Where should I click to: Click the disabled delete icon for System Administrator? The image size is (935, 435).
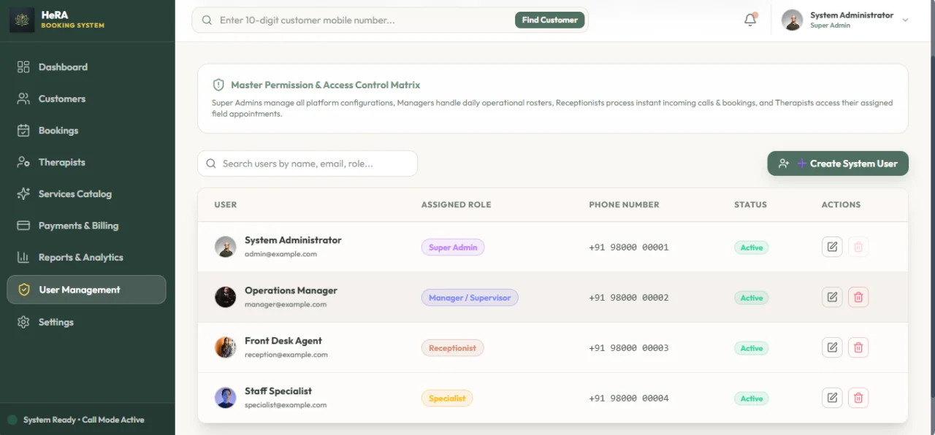tap(858, 247)
